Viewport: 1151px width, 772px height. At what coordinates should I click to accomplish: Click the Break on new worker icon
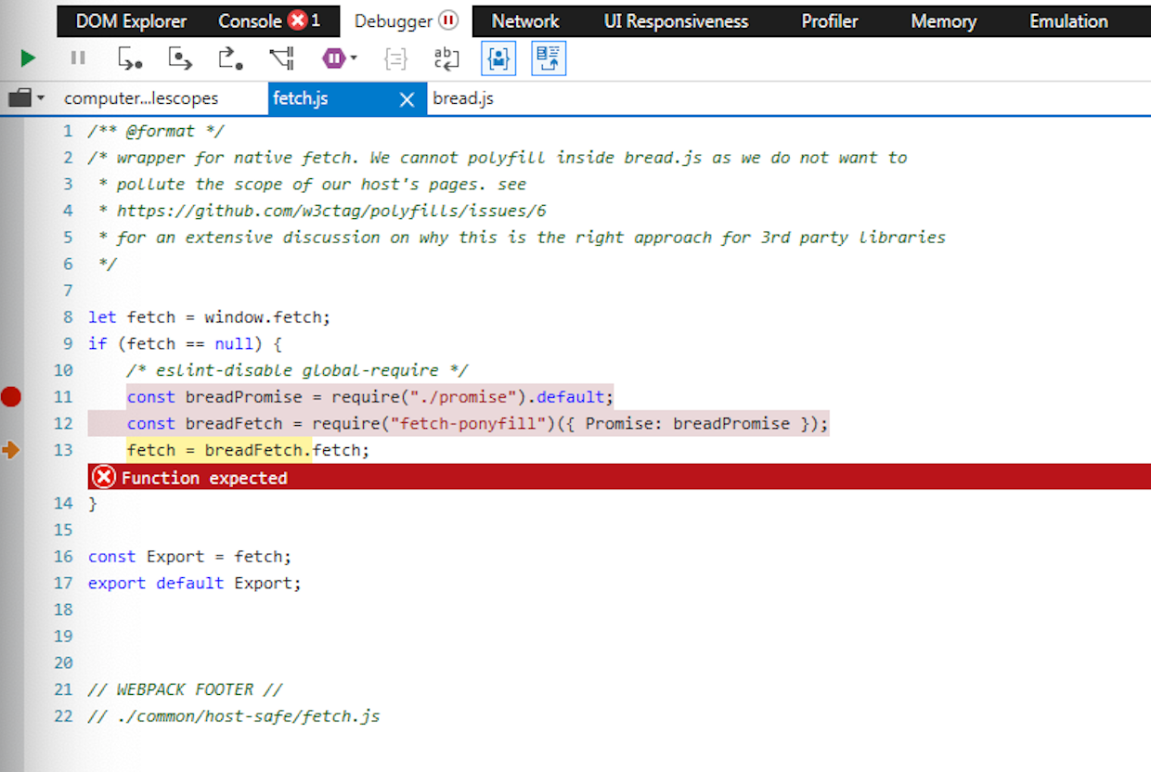point(281,58)
